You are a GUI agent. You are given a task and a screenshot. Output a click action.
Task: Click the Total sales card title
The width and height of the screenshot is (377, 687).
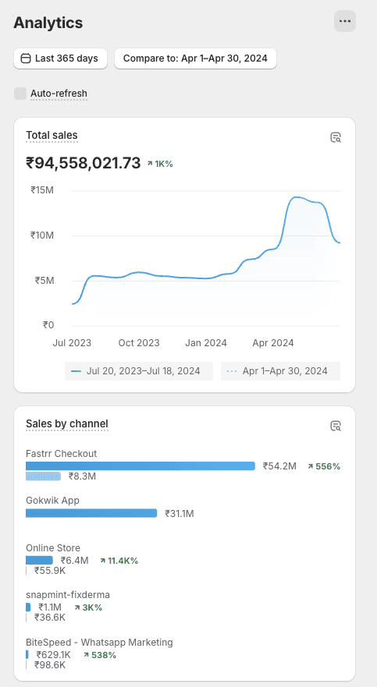[x=52, y=136]
